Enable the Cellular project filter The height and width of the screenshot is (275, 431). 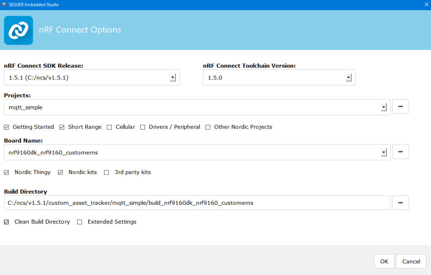(x=110, y=127)
